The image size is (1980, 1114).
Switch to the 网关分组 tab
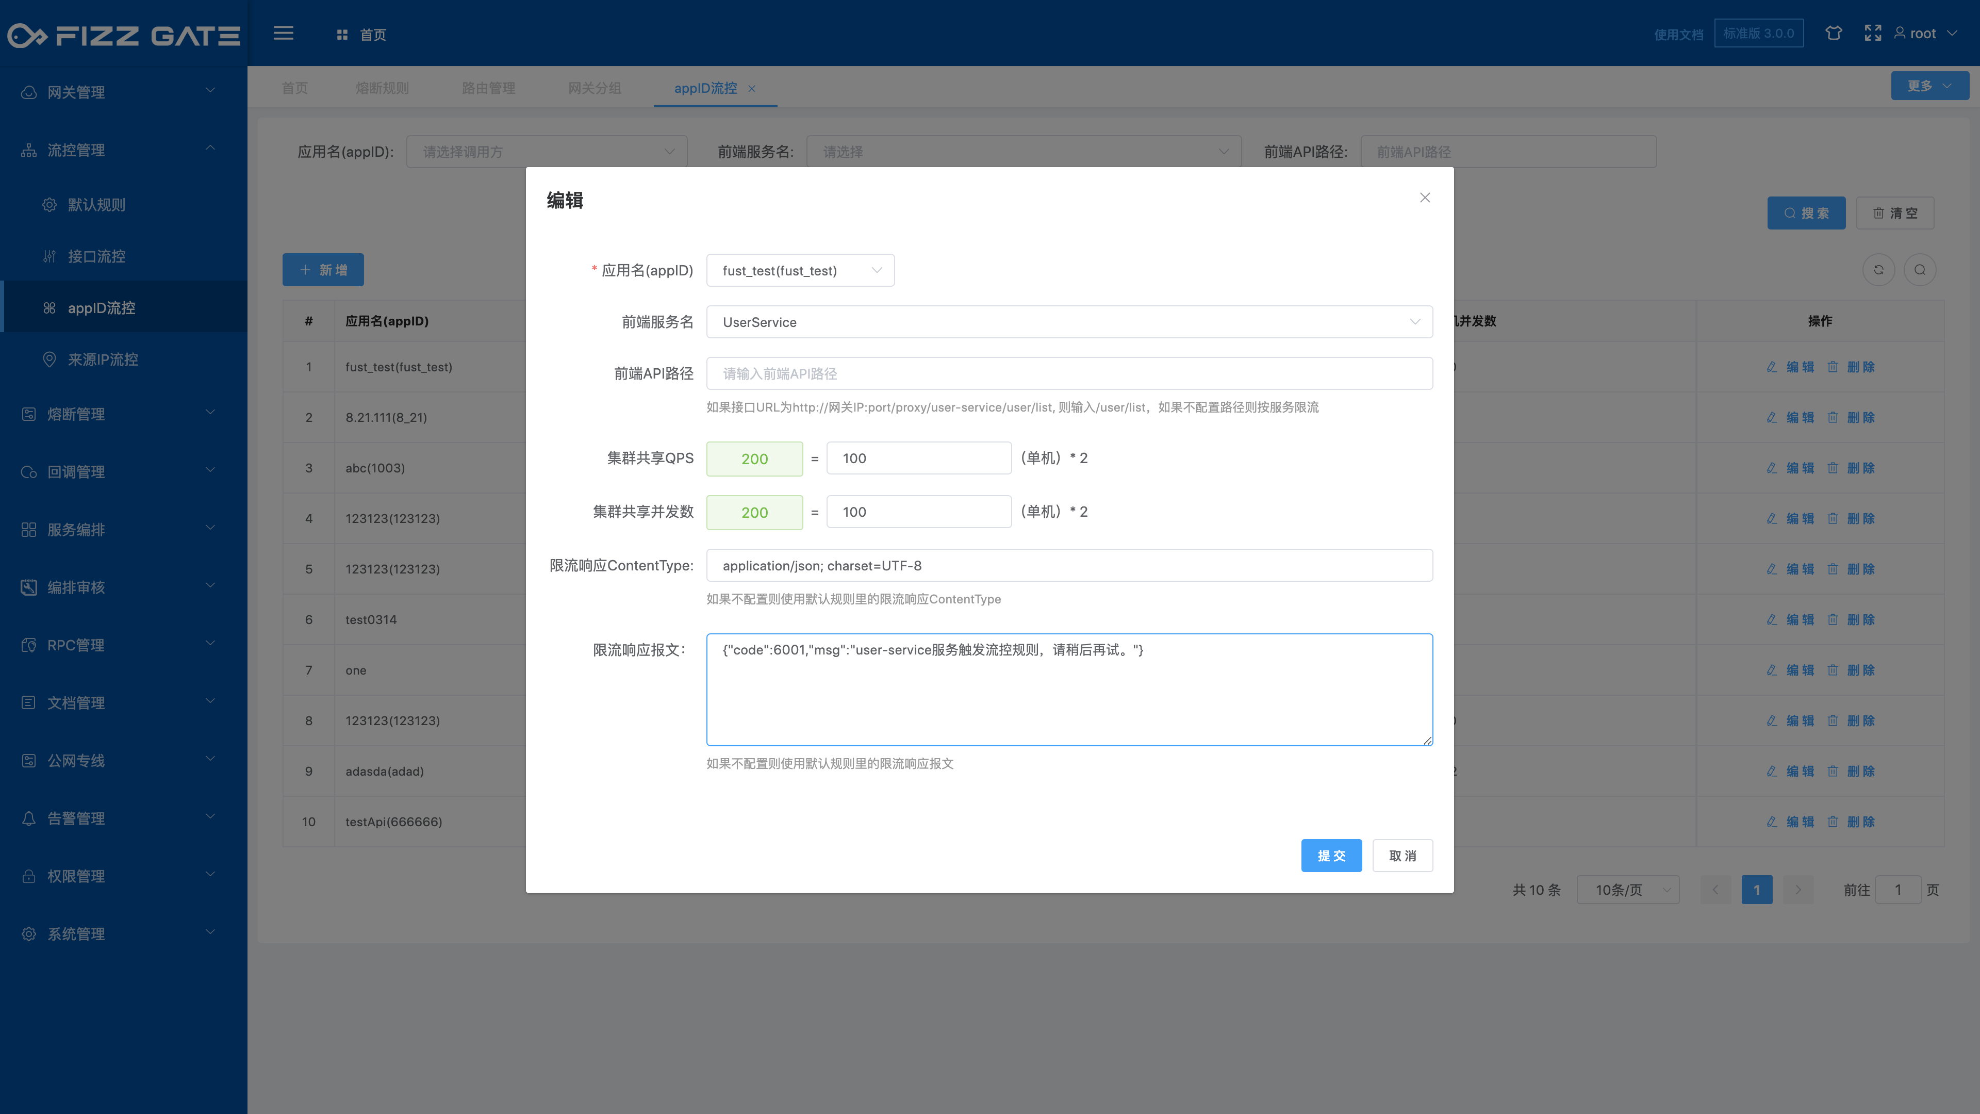(594, 88)
